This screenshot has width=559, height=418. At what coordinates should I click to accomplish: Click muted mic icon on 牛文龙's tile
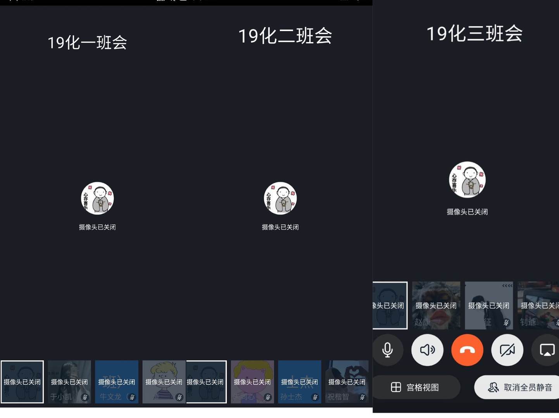[132, 397]
